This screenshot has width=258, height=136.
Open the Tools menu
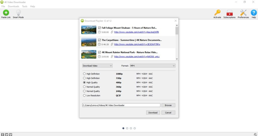25,6
